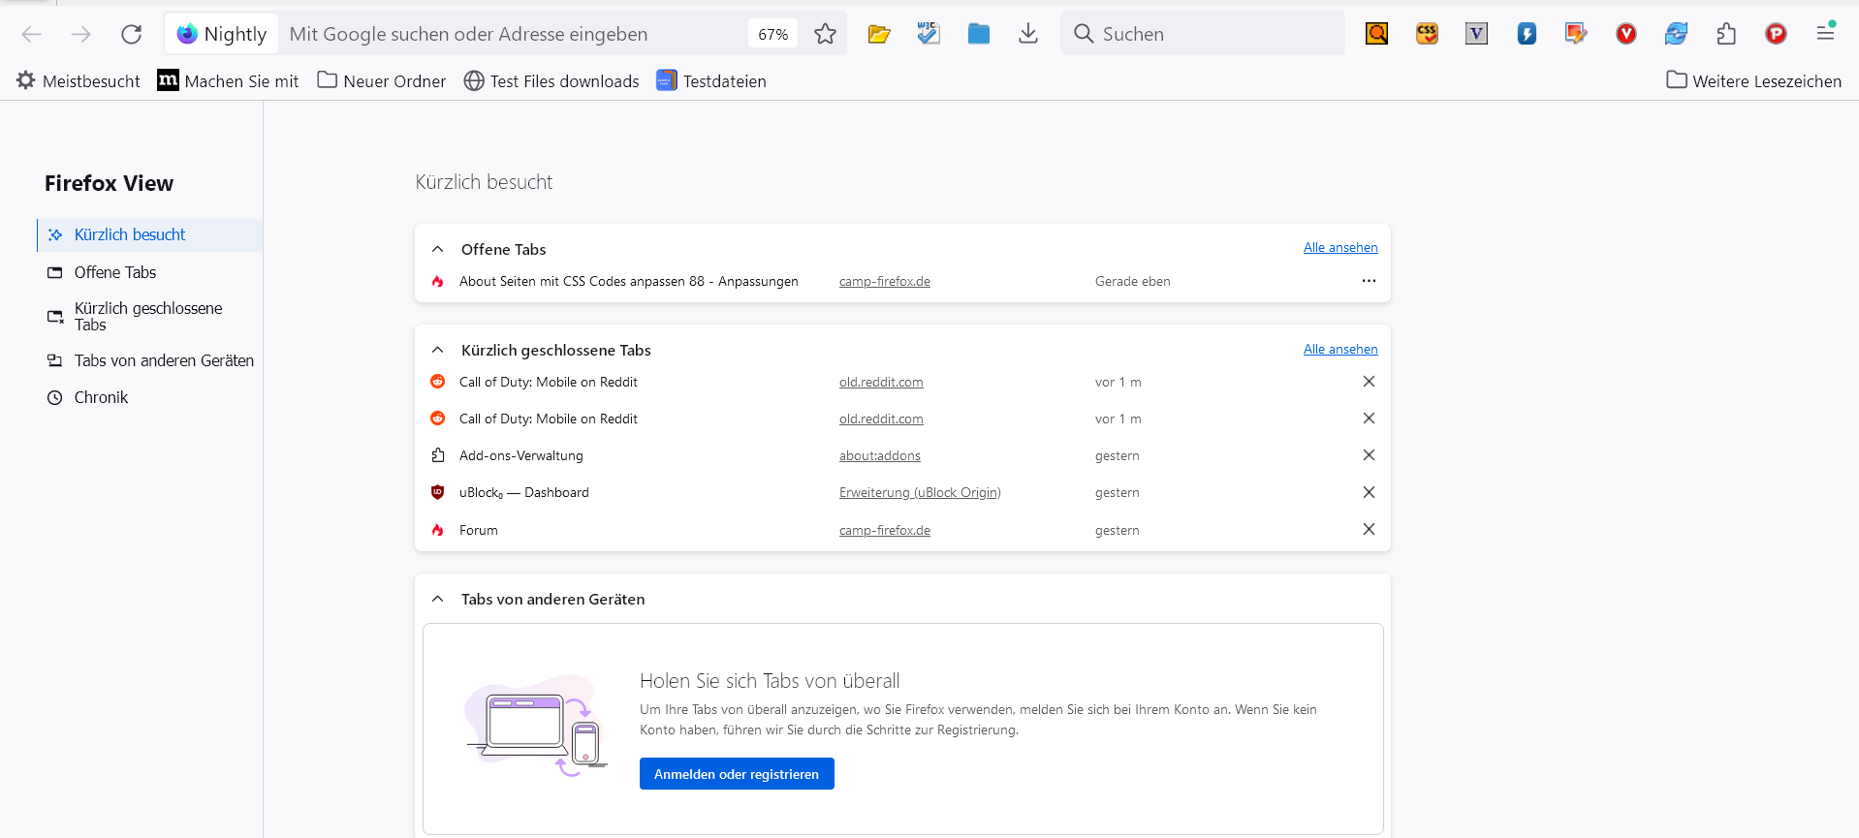Screen dimensions: 1859x838
Task: Click Alle ansehen link for Offene Tabs
Action: [1339, 248]
